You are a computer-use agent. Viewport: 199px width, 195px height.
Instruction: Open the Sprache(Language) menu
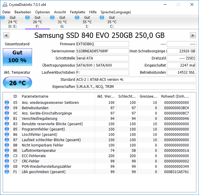(116, 12)
